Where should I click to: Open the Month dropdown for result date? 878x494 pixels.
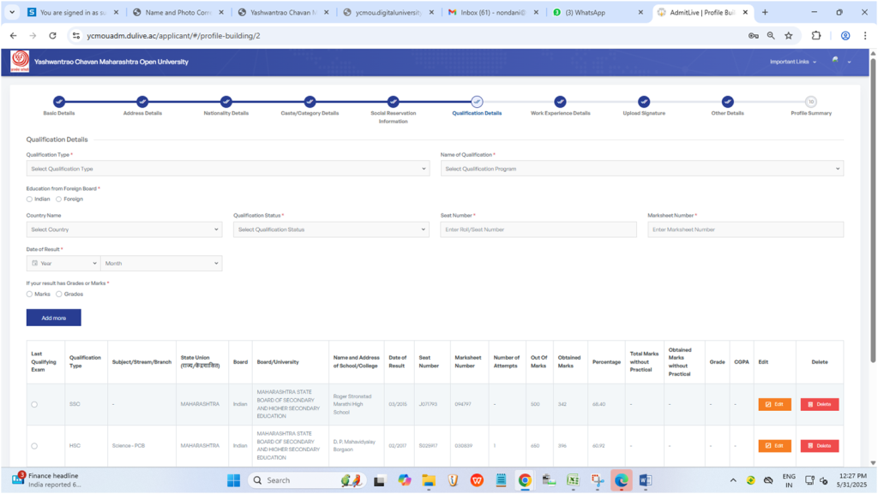[x=161, y=264]
